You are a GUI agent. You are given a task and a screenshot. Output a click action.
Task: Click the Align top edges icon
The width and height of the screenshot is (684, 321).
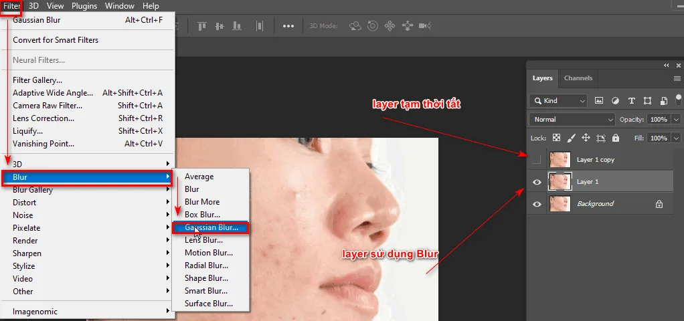[x=202, y=26]
